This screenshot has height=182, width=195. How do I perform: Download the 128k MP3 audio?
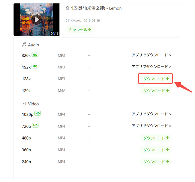156,79
